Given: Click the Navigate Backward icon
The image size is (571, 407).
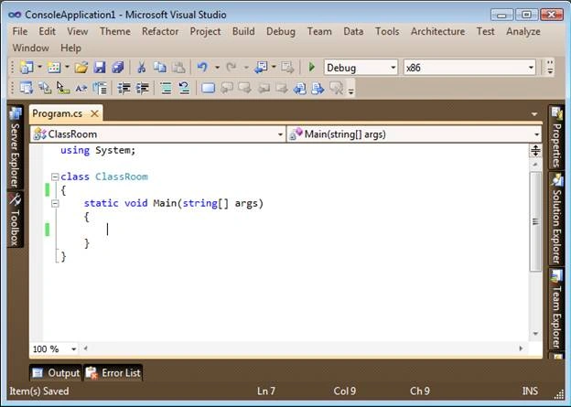Looking at the screenshot, I should coord(261,68).
